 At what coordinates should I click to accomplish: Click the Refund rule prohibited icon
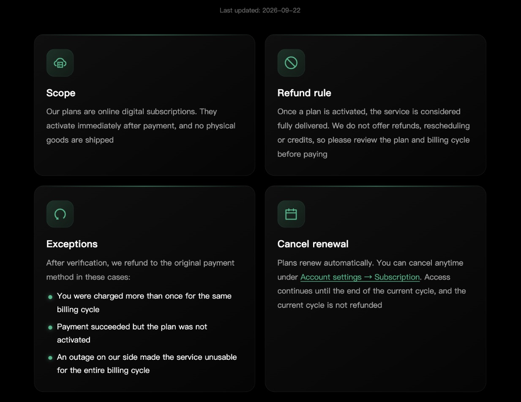291,63
